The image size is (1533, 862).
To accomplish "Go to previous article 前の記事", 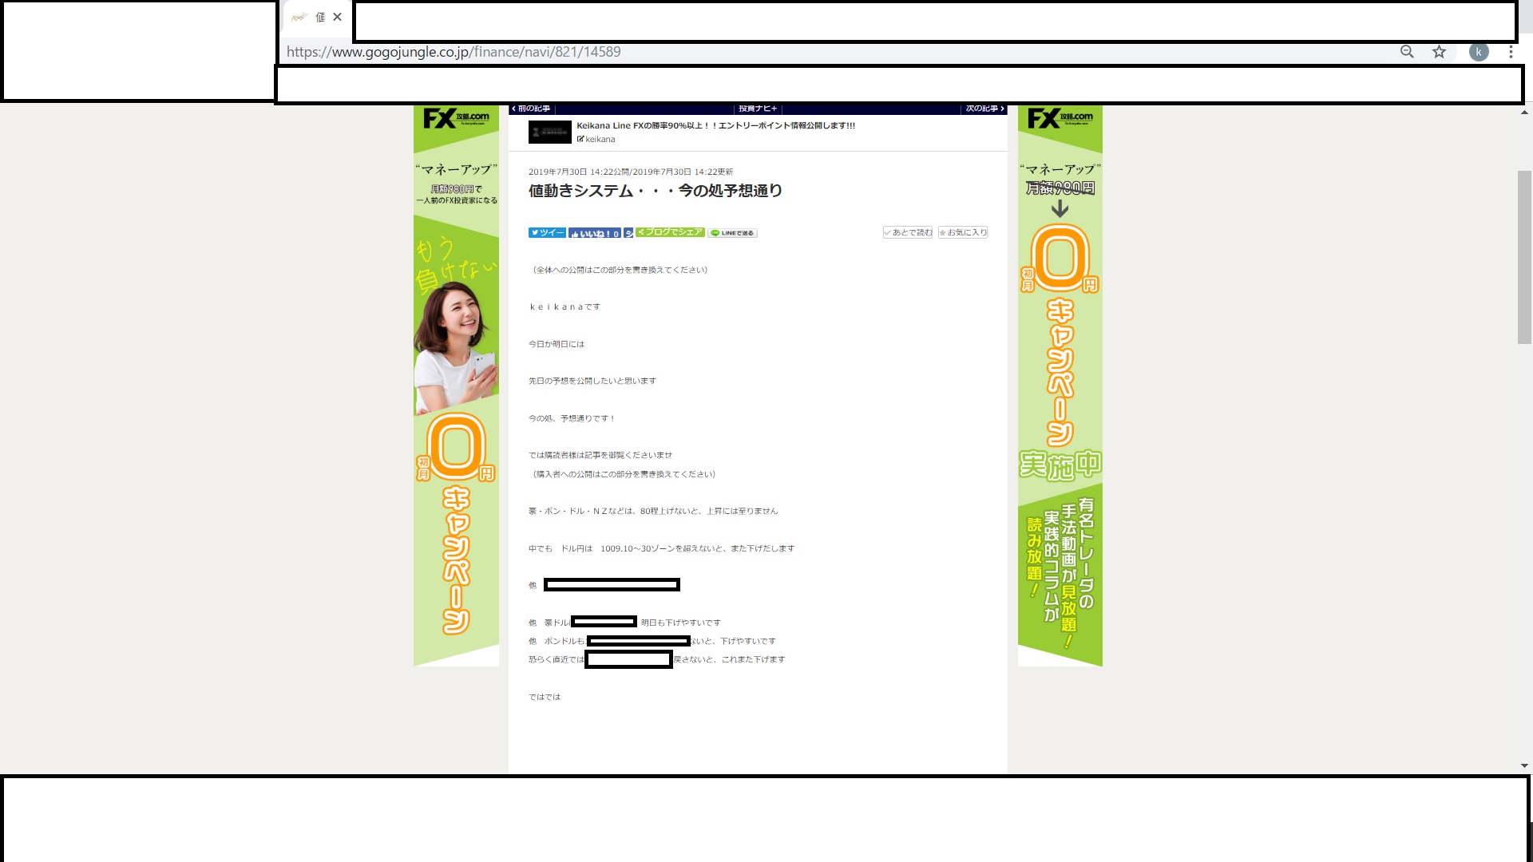I will point(532,109).
